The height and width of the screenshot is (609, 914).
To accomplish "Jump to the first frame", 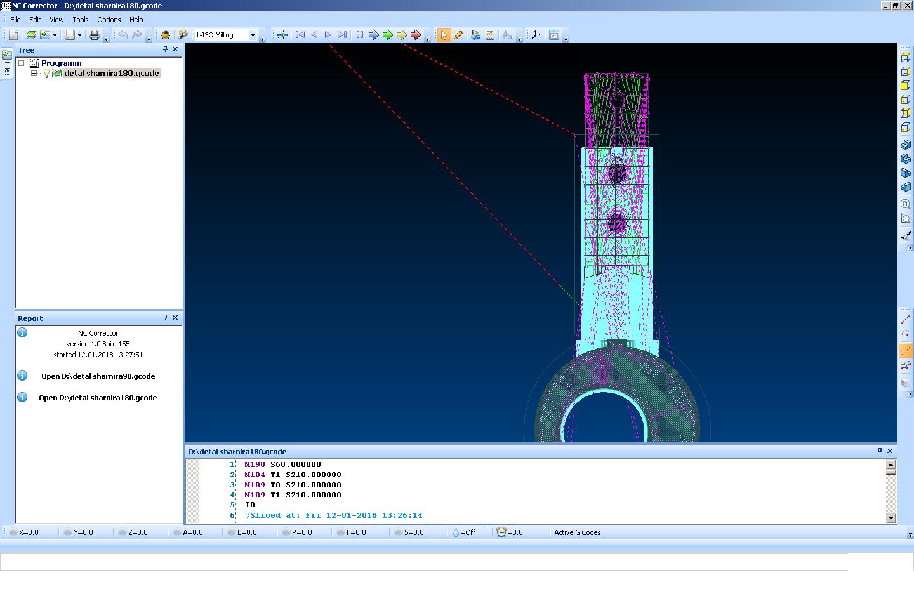I will [300, 36].
